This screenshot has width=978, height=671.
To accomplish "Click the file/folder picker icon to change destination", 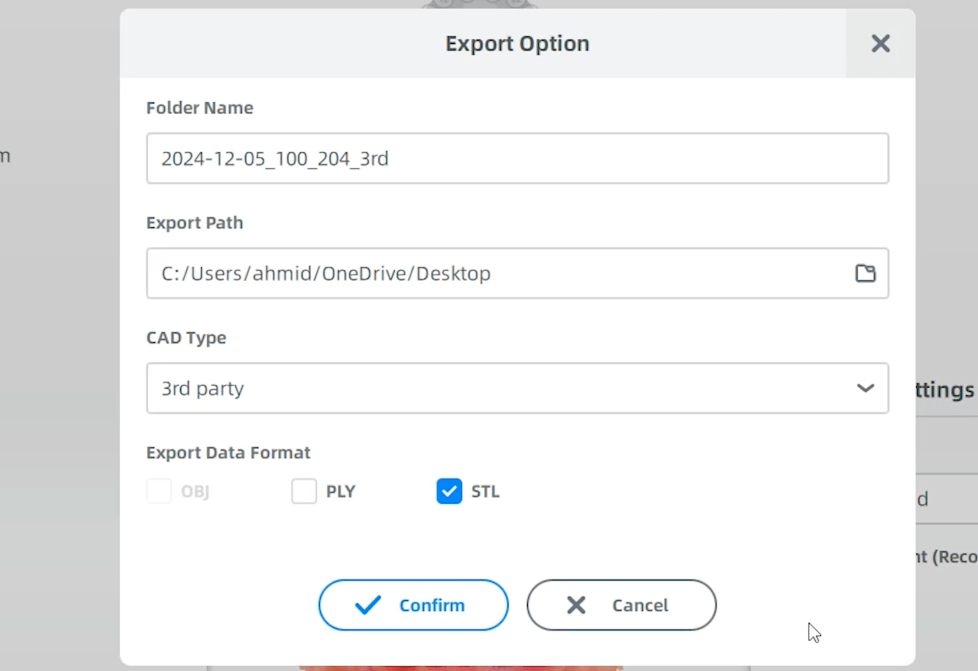I will pos(865,273).
